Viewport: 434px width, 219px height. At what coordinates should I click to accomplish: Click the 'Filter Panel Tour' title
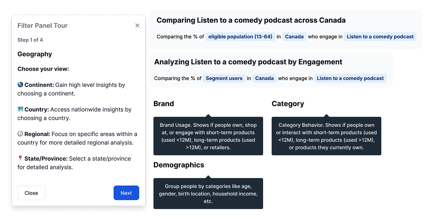click(x=42, y=26)
